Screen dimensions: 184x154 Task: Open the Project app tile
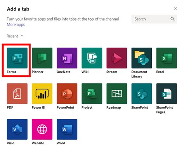pyautogui.click(x=92, y=94)
